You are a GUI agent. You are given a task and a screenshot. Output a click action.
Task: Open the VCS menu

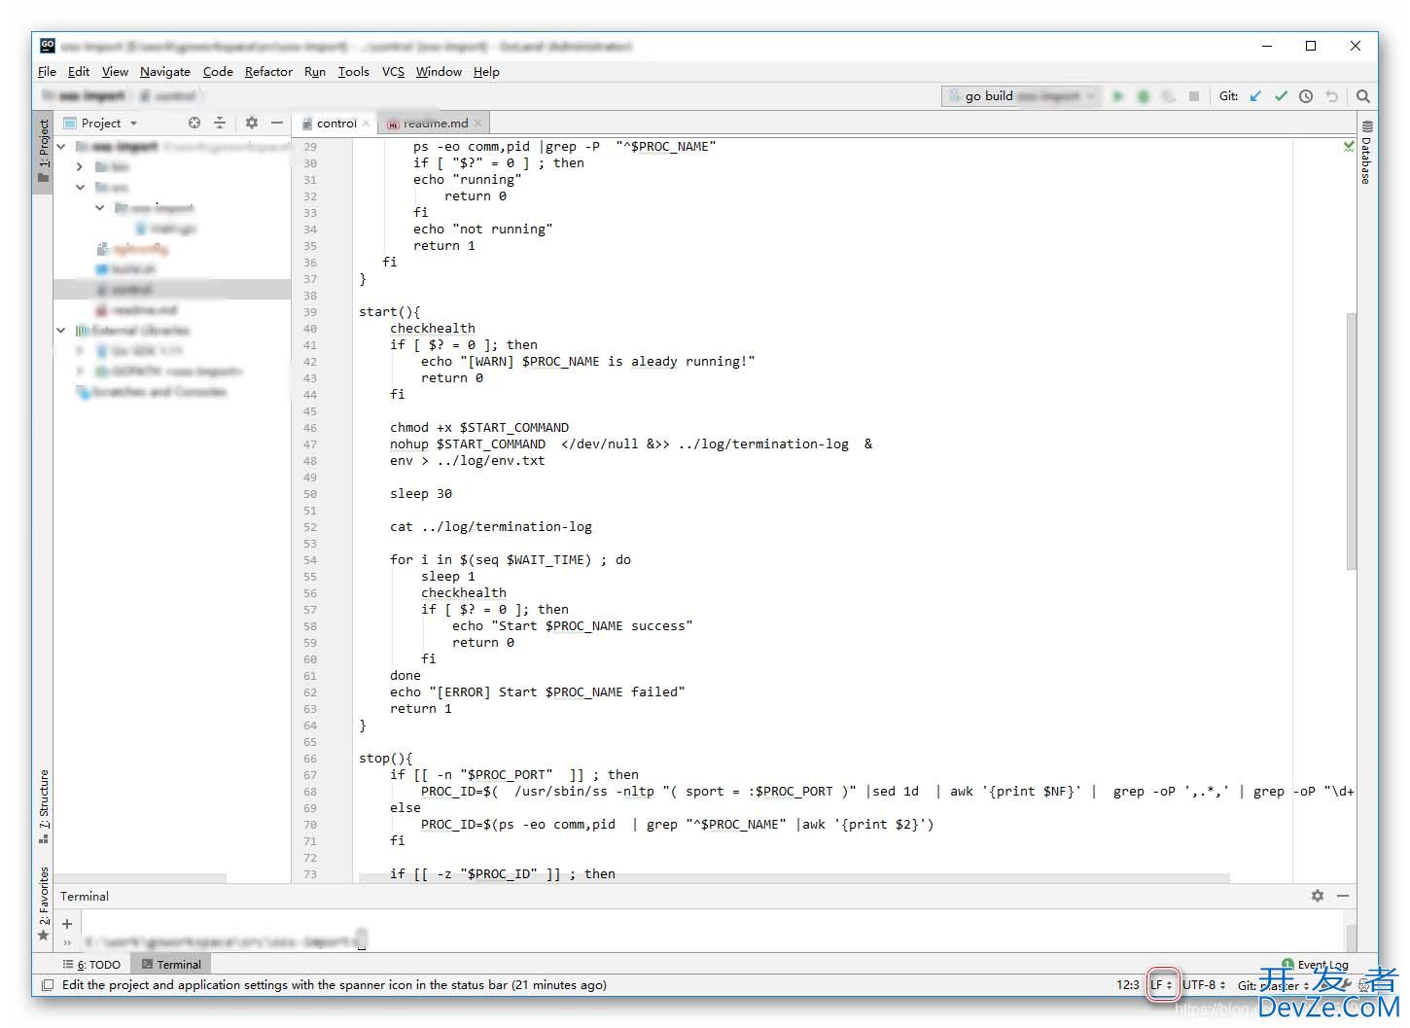click(393, 72)
